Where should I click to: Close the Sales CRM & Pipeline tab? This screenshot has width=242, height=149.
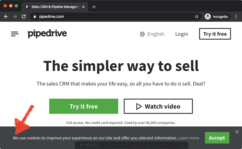click(x=83, y=7)
